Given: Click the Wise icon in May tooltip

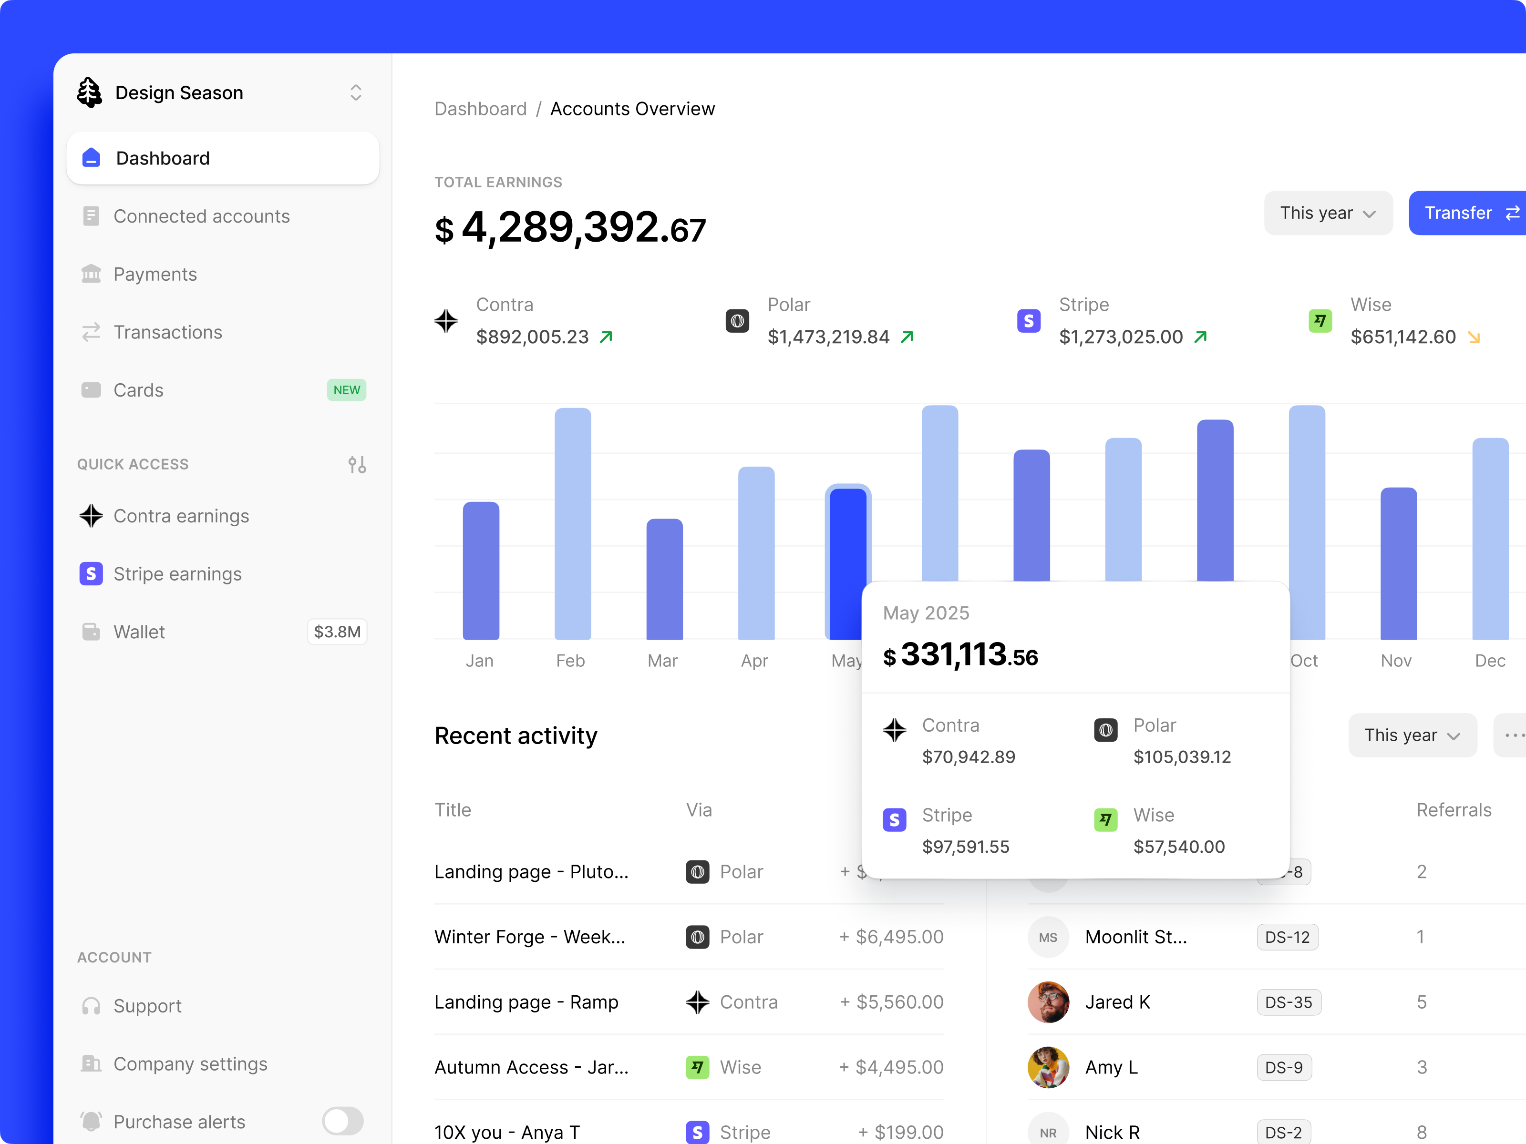Looking at the screenshot, I should click(x=1106, y=819).
